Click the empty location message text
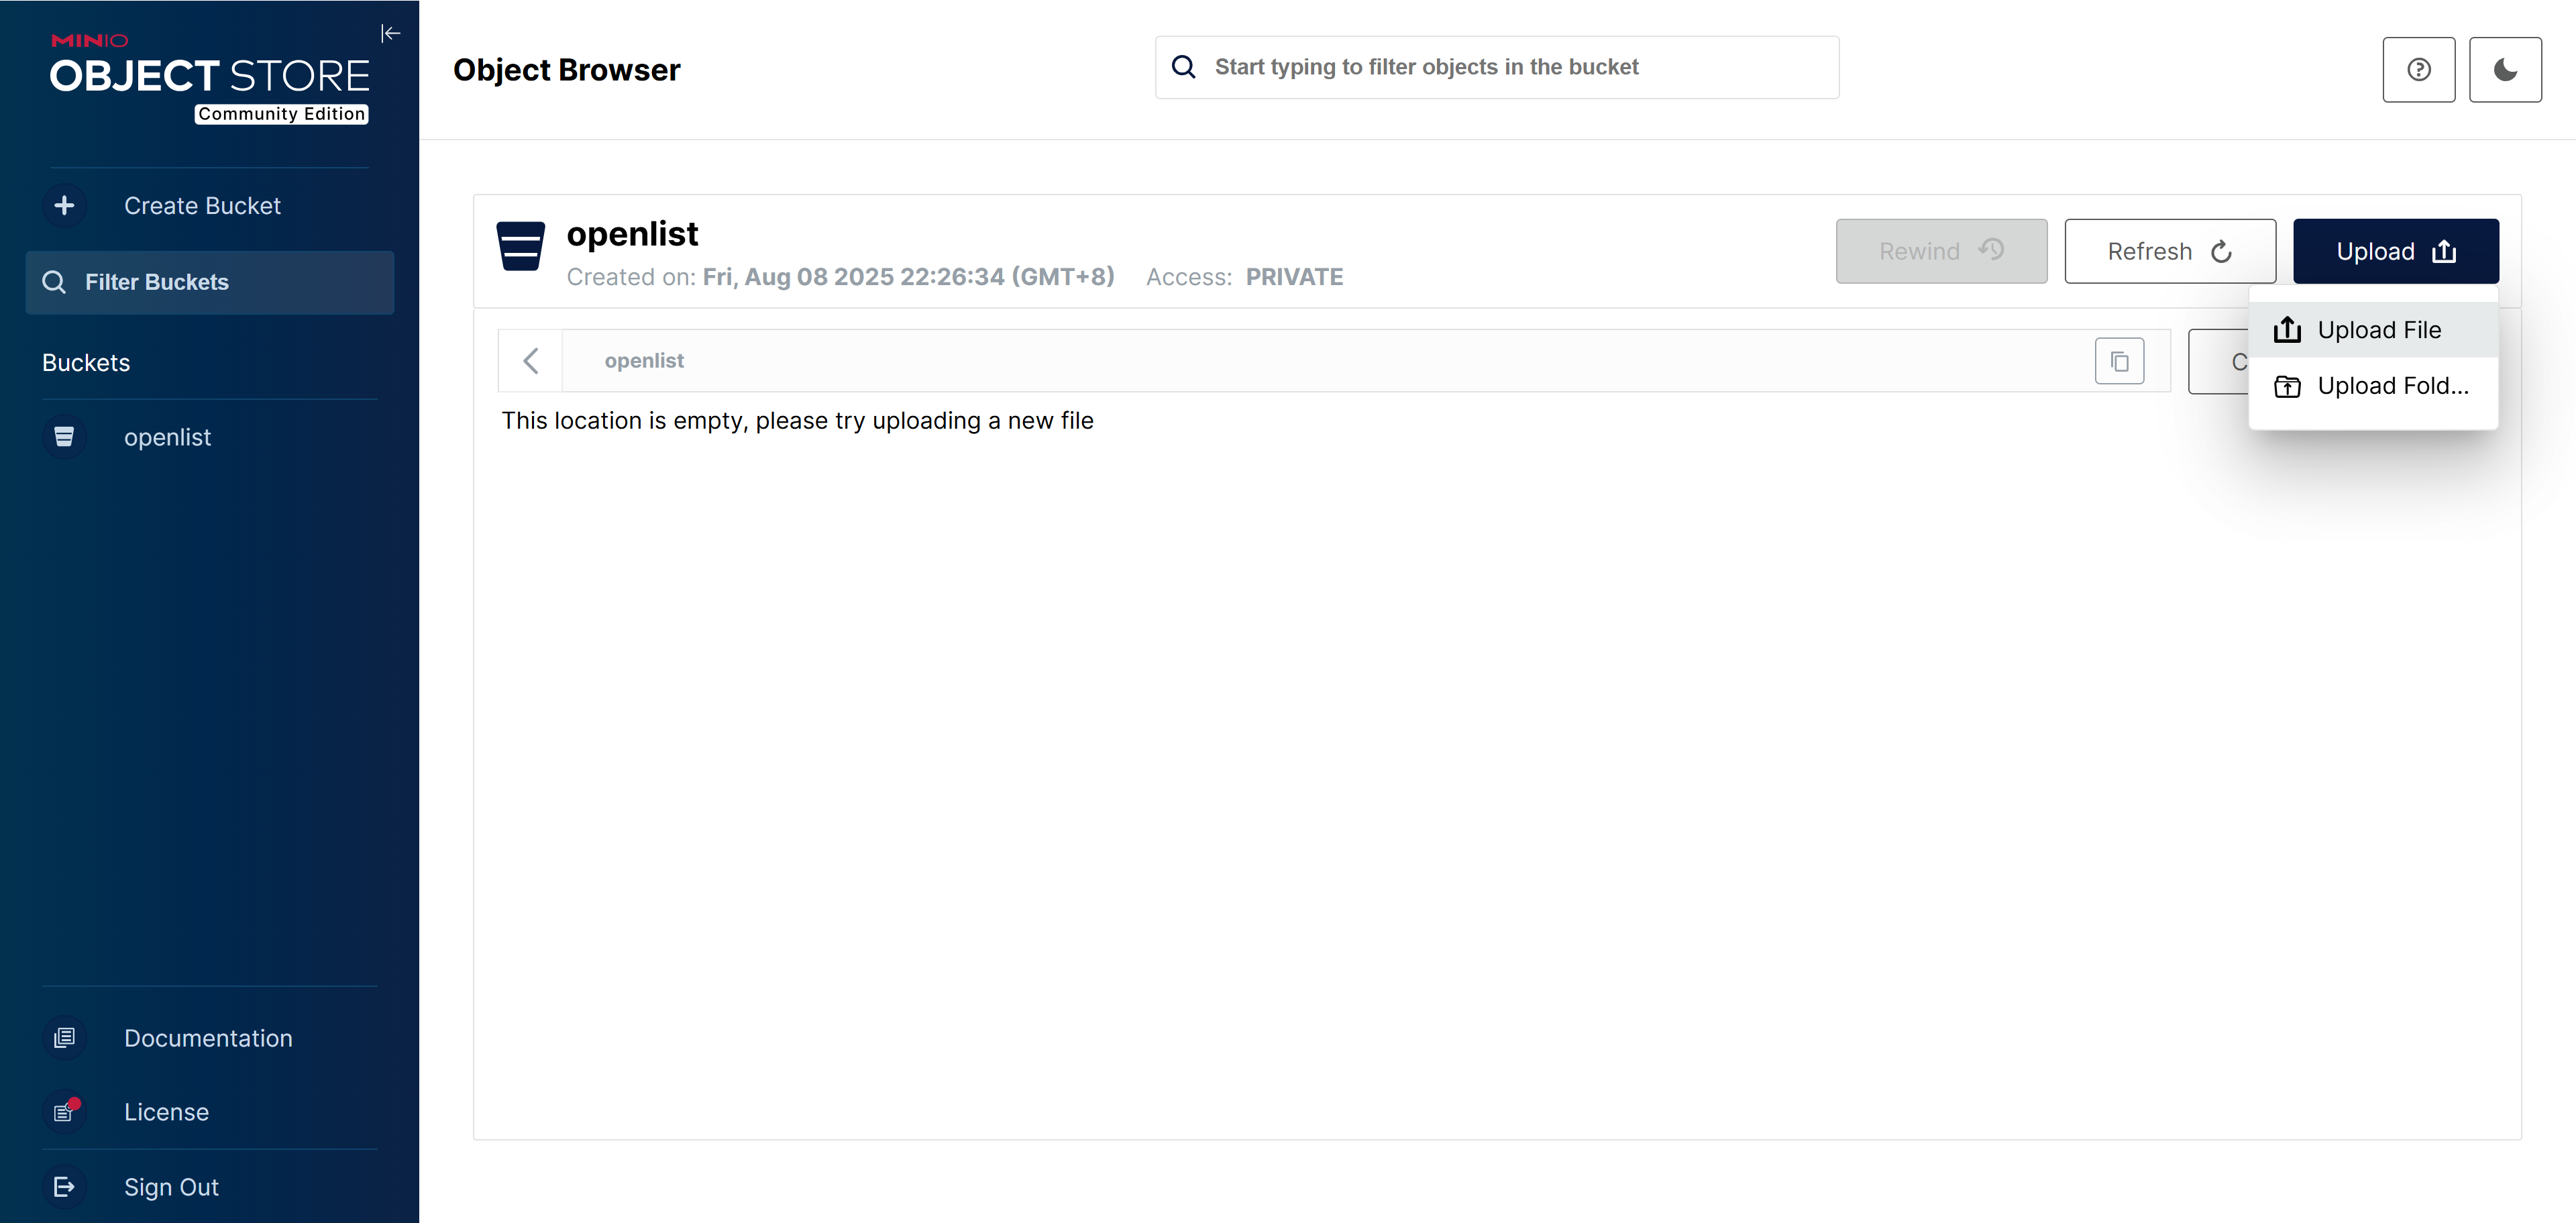Viewport: 2576px width, 1223px height. pos(797,421)
